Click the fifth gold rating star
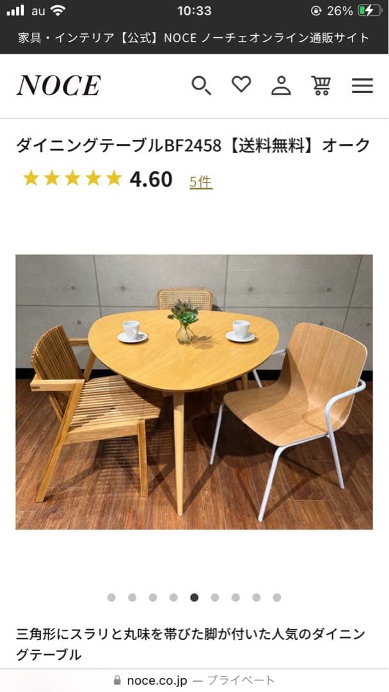 point(114,178)
